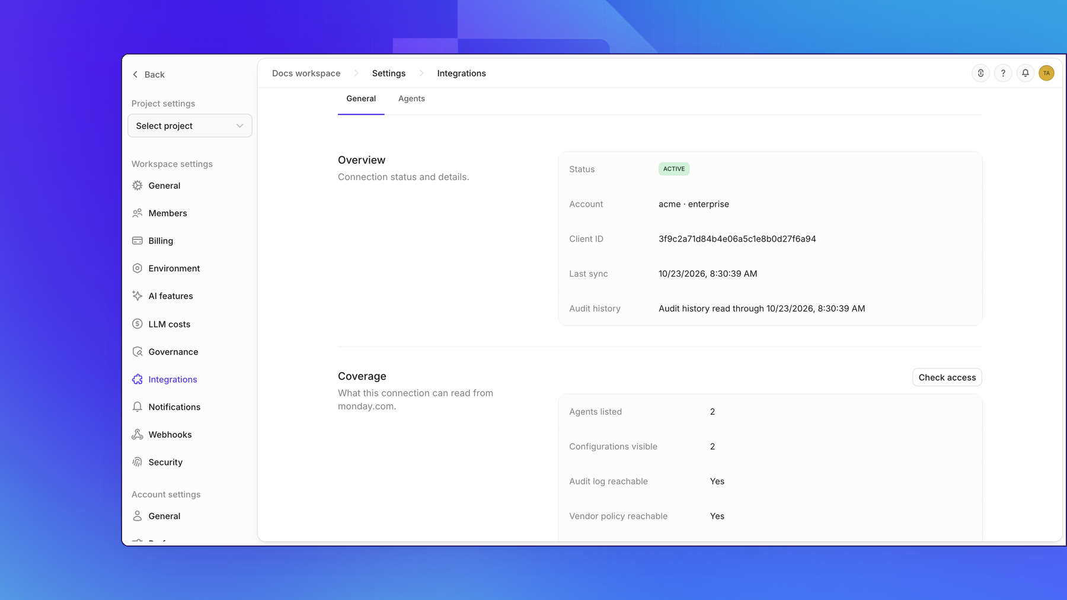The width and height of the screenshot is (1067, 600).
Task: Go Back using the Back label
Action: pos(155,75)
